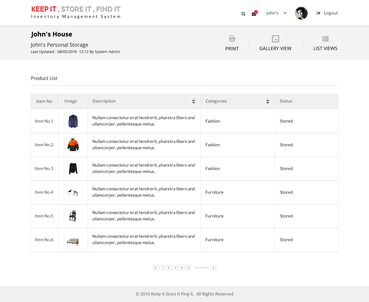The width and height of the screenshot is (369, 302).
Task: Sort by Categories column arrows
Action: tap(268, 101)
